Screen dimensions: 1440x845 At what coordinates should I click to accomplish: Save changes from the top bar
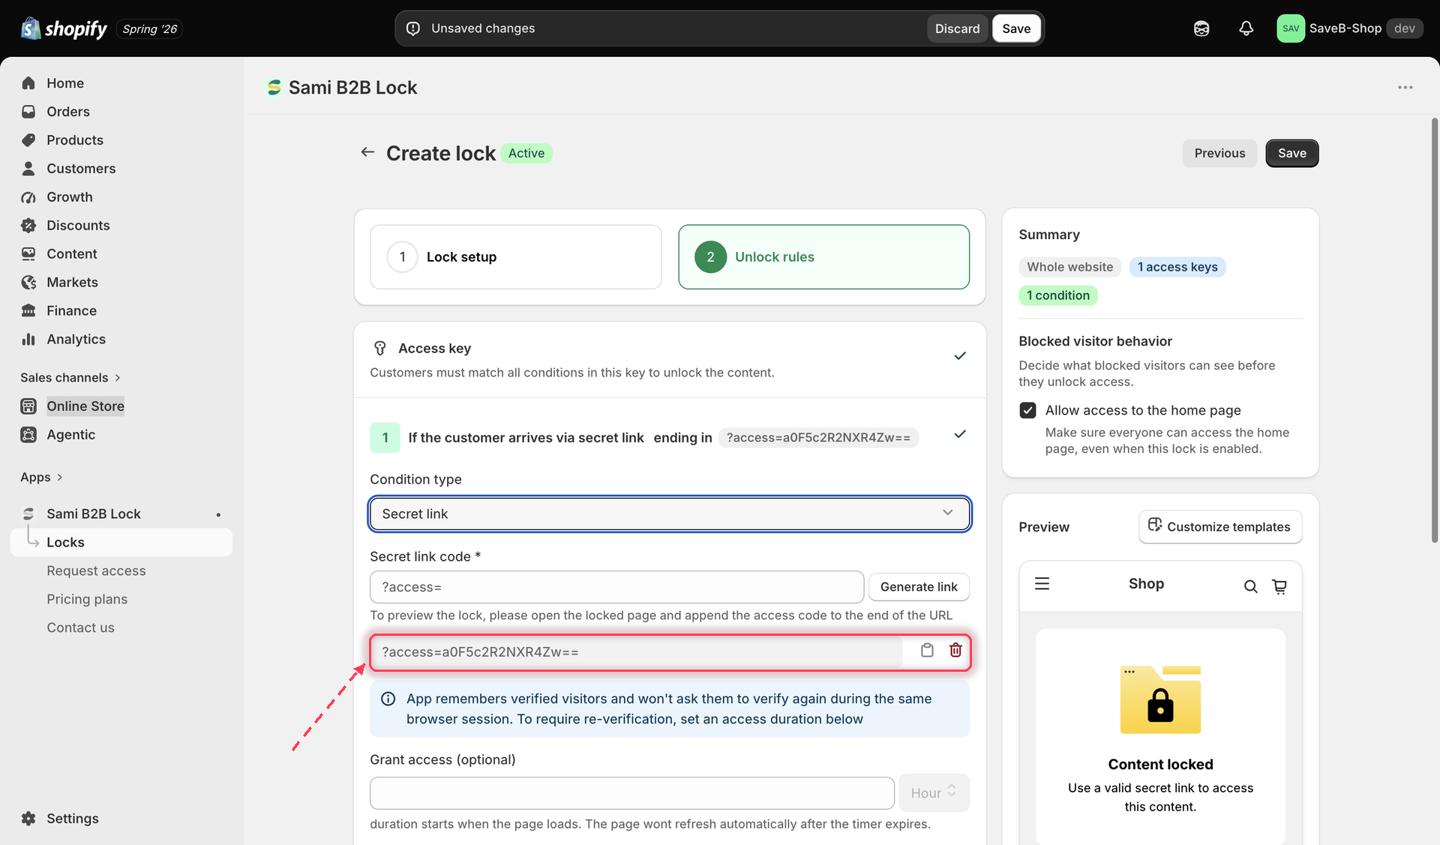pos(1016,28)
